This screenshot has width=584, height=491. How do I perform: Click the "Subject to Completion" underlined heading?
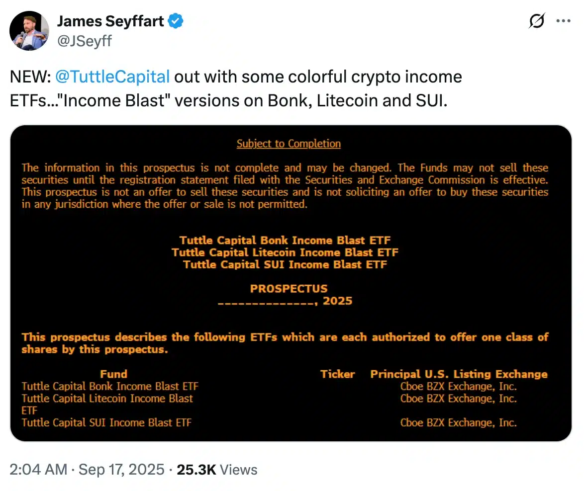289,144
